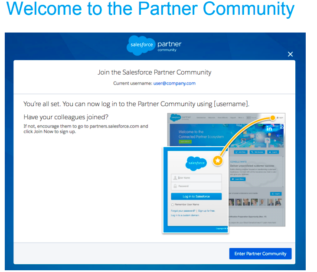Enable the Remember User Name checkbox

(x=173, y=204)
